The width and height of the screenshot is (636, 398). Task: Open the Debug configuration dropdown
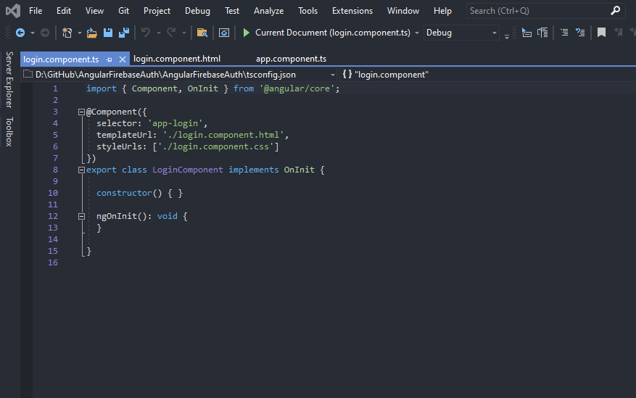click(x=495, y=33)
